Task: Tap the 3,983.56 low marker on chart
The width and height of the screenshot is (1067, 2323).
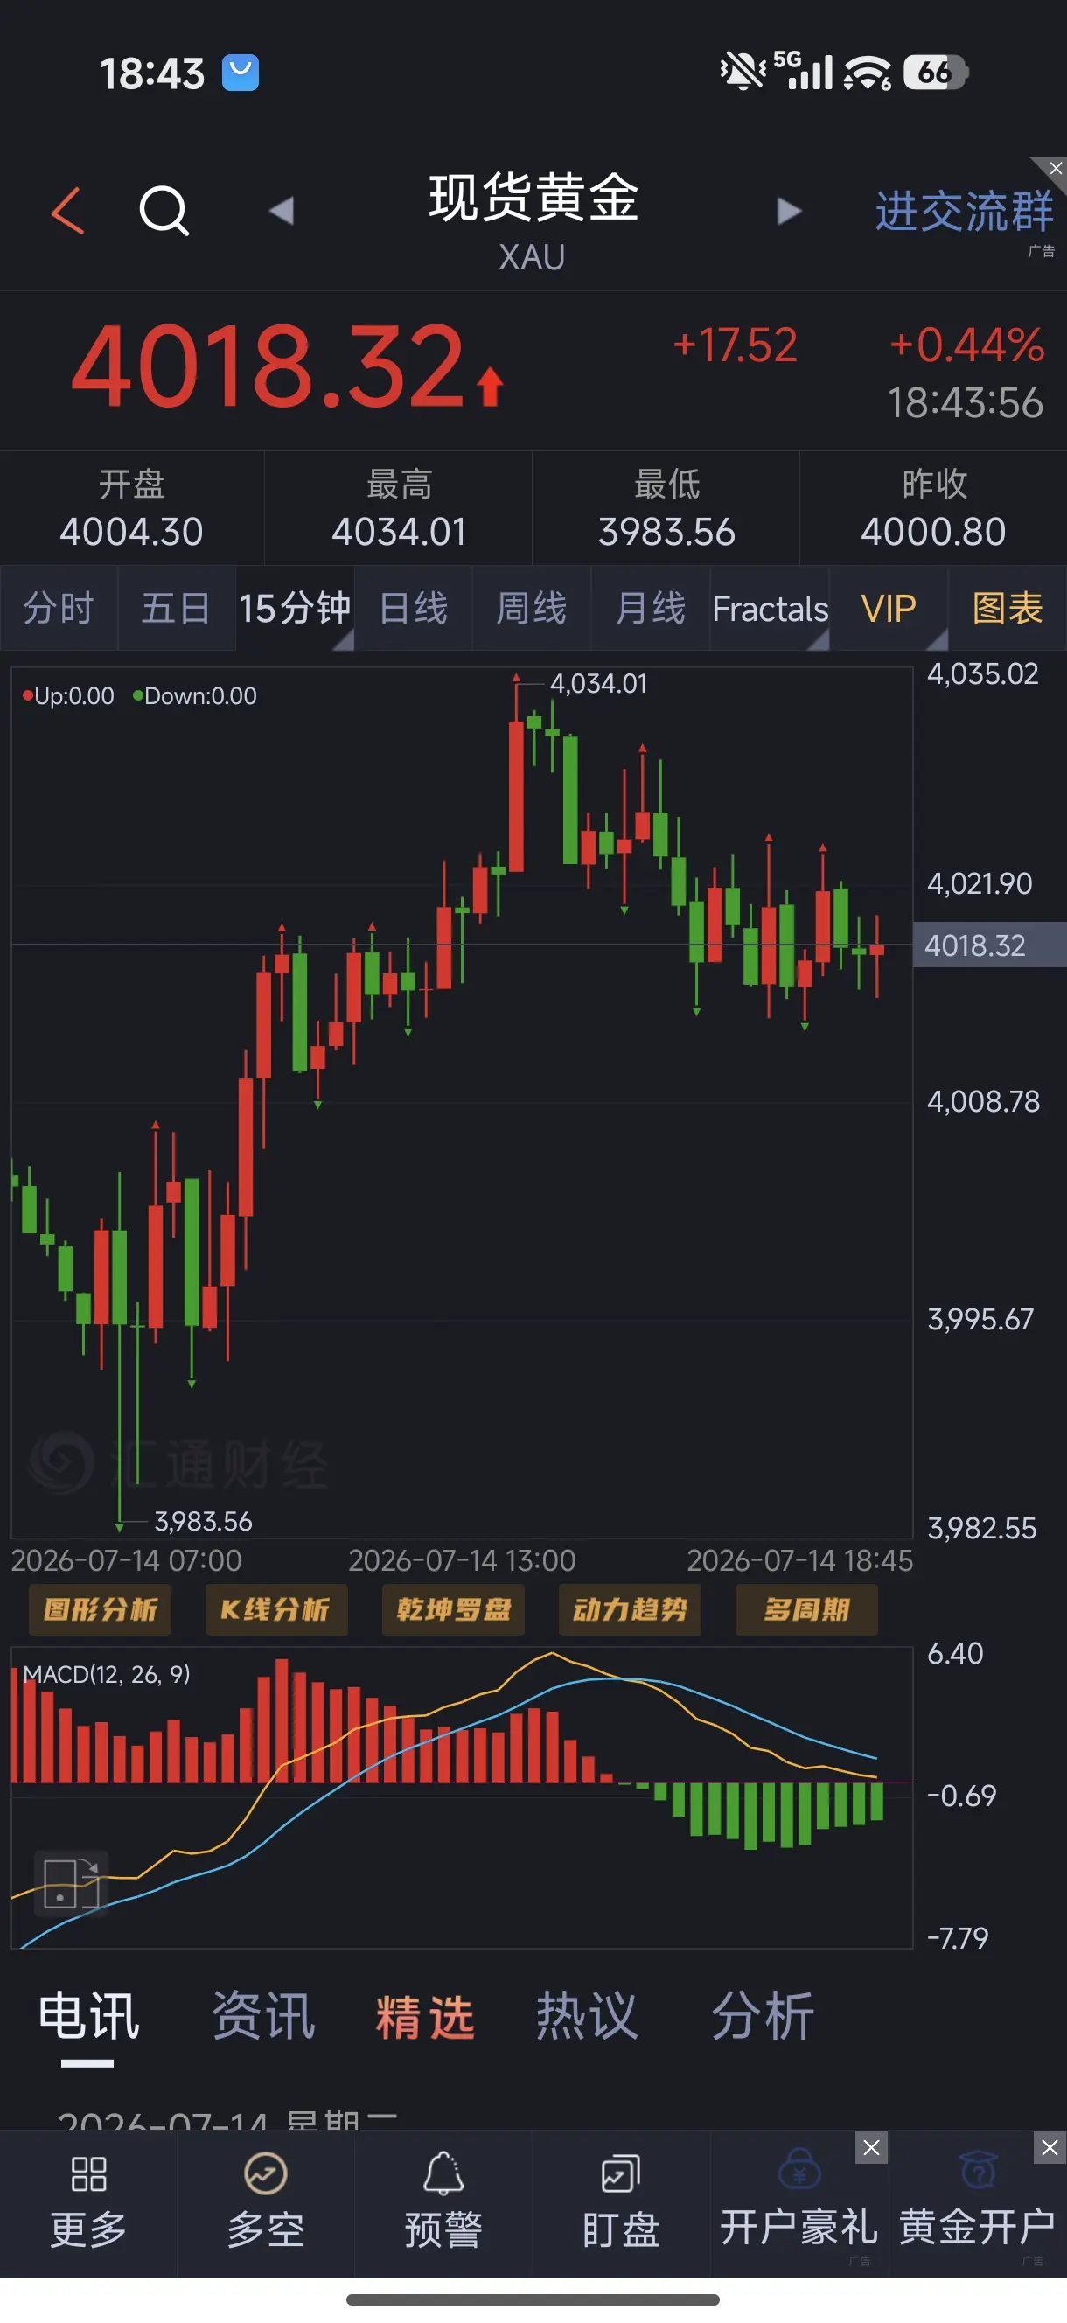Action: coord(204,1522)
